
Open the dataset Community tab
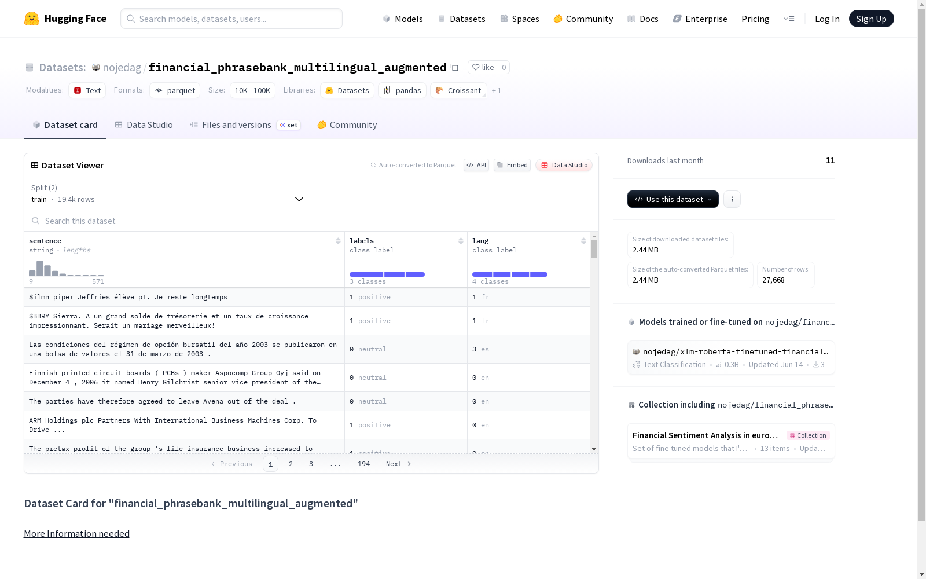point(347,125)
